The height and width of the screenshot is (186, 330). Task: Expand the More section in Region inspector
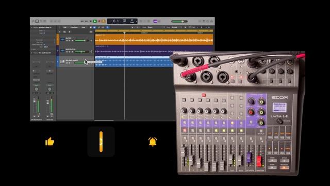click(x=32, y=50)
